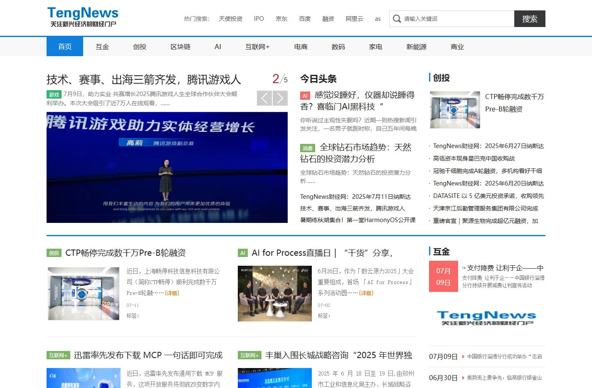Open the link TengNews财经网:2025年7月11日纳斯达
The image size is (592, 388).
click(355, 197)
